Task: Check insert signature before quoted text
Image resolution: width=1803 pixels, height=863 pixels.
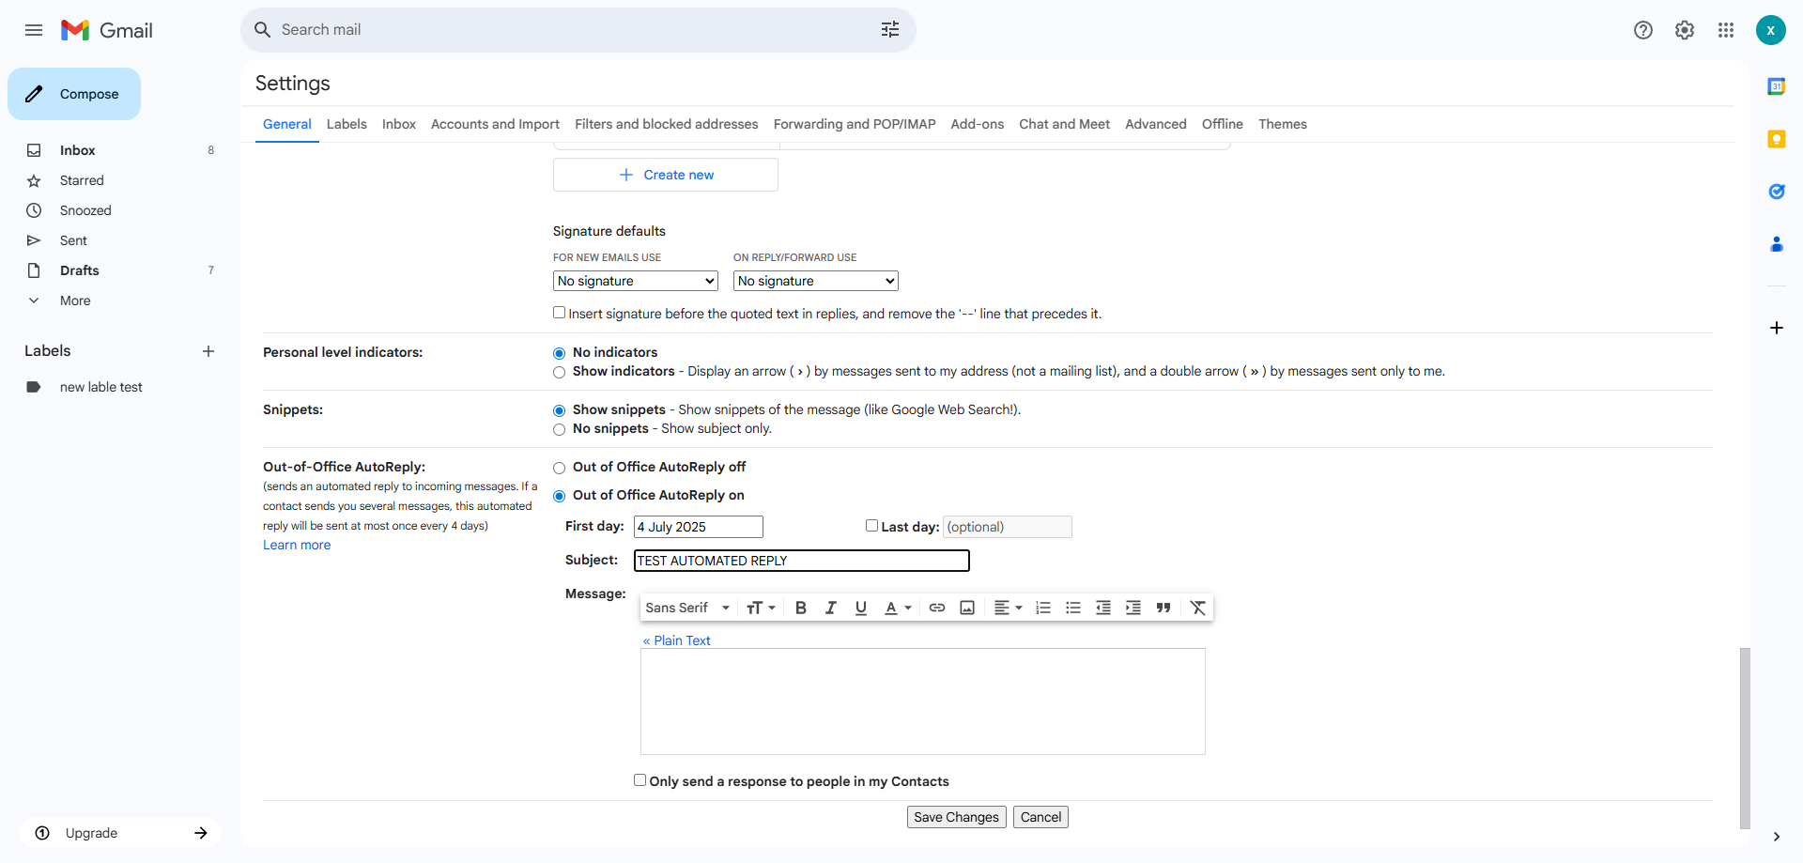Action: 560,313
